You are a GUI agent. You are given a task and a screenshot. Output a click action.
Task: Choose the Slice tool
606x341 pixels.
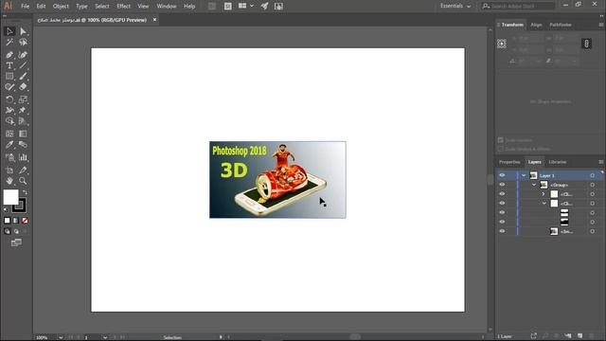pos(23,170)
